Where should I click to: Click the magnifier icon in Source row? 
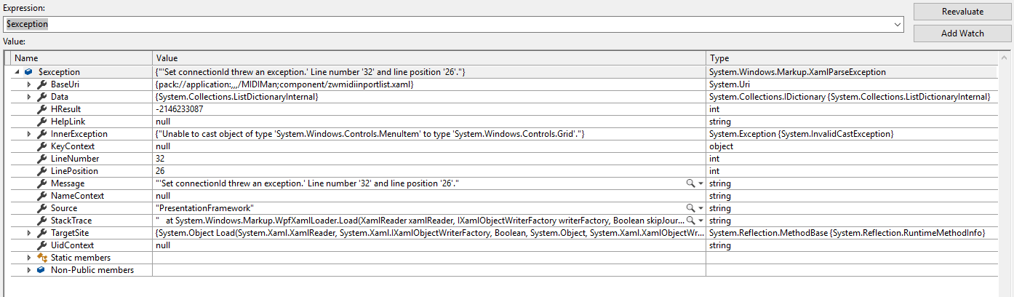click(690, 208)
